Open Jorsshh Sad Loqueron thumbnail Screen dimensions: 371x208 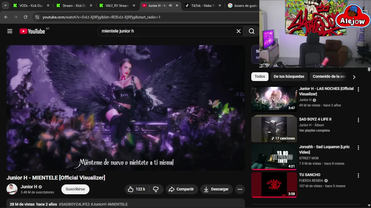pyautogui.click(x=274, y=157)
